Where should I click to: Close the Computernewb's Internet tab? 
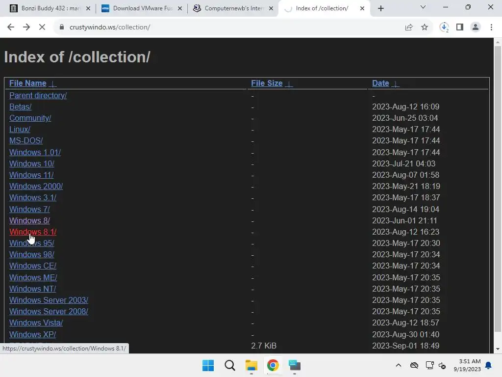click(271, 8)
